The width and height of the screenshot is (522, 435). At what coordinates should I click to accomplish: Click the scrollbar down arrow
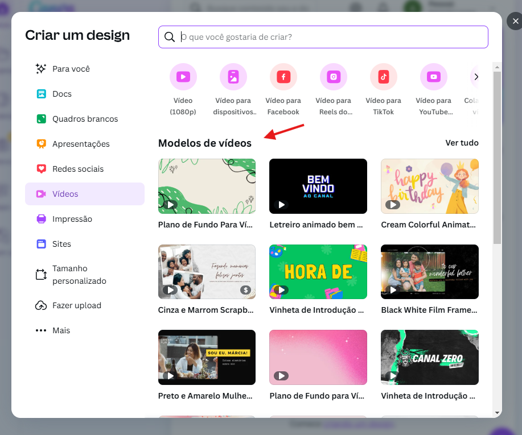coord(497,413)
